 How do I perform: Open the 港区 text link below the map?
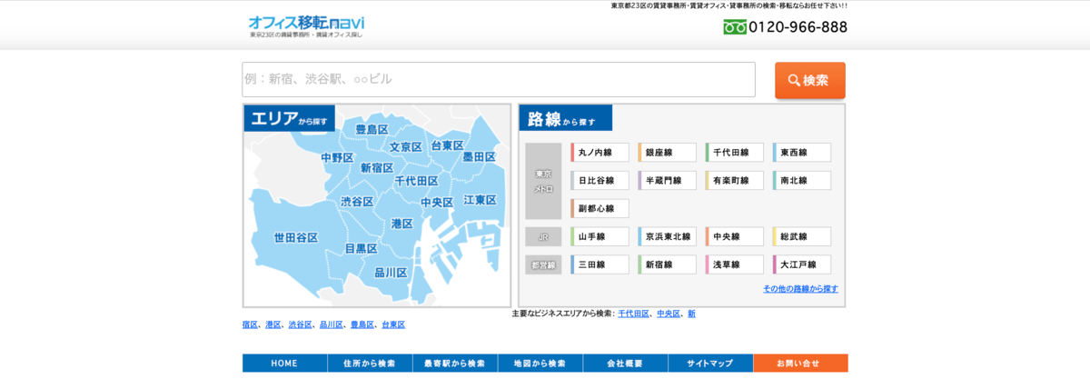[272, 324]
